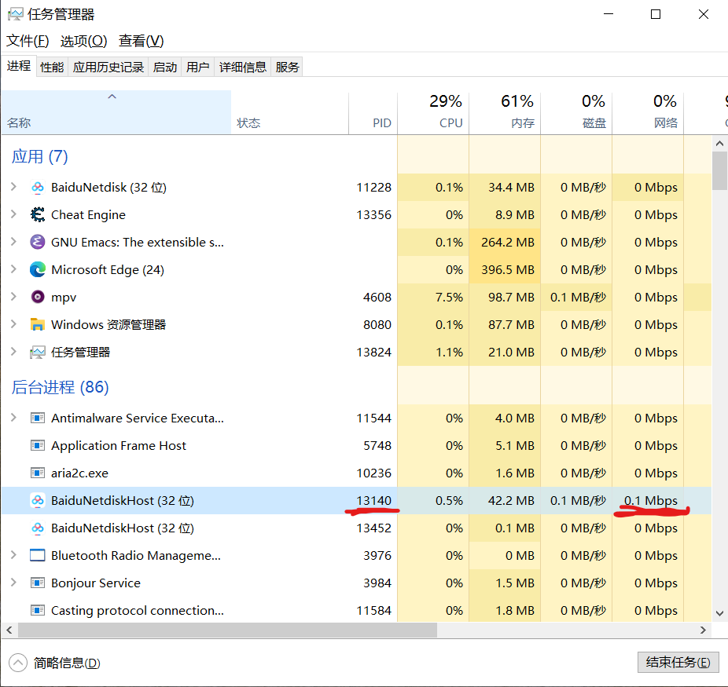Click the vertical scrollbar thumb

(719, 170)
